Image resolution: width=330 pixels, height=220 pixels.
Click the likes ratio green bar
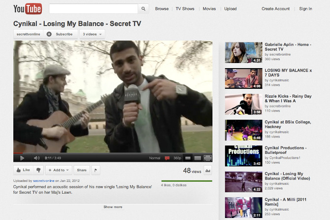[187, 181]
